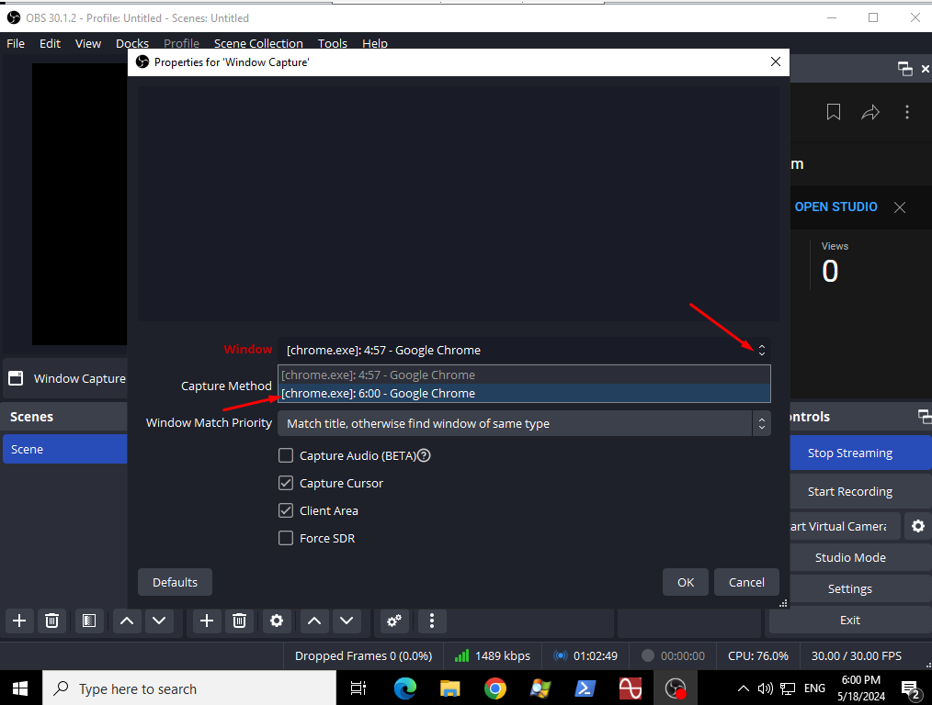The height and width of the screenshot is (705, 932).
Task: Click the bookmark icon in the dock panel
Action: pos(834,112)
